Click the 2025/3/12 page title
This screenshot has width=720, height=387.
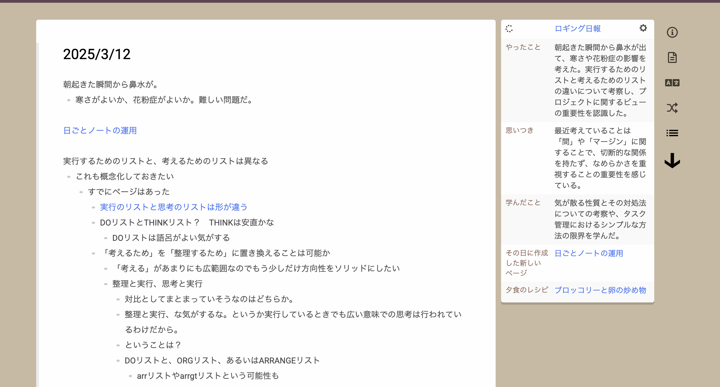pyautogui.click(x=97, y=54)
